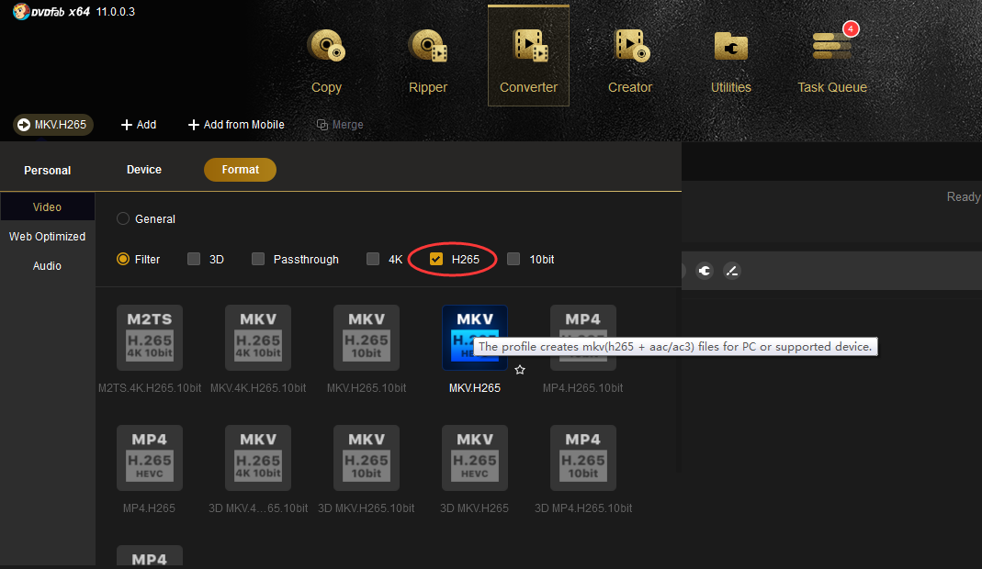
Task: Choose the MP4.H265.10bit profile icon
Action: 583,338
